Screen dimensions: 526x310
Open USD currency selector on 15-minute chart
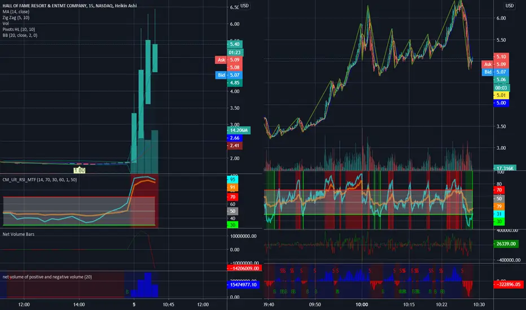tap(244, 6)
